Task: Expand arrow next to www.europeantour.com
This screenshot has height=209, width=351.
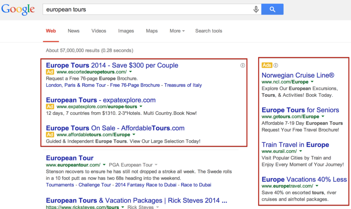Action: point(104,165)
